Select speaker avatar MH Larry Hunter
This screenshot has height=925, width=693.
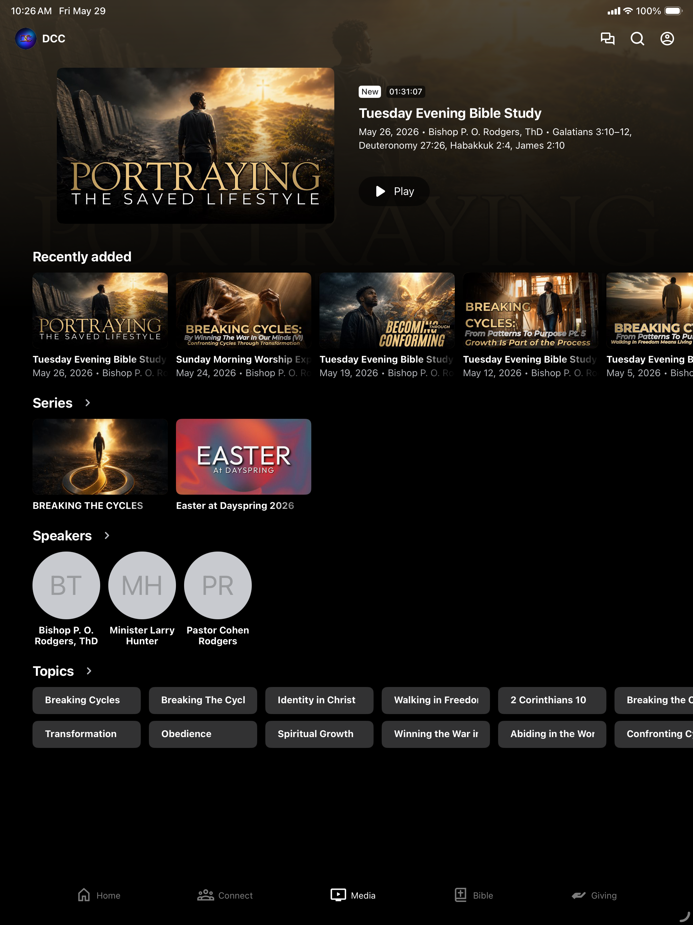coord(142,585)
